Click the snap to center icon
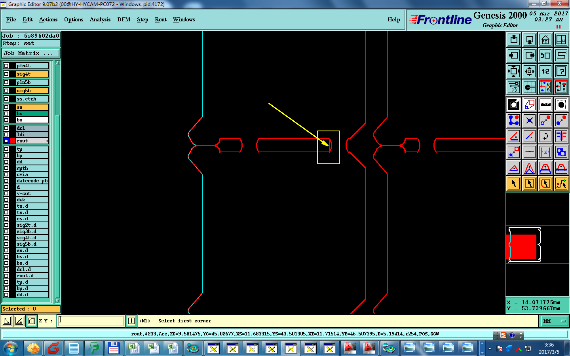 pyautogui.click(x=530, y=87)
